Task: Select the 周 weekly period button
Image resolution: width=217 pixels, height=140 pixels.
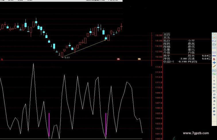Action: click(214, 98)
